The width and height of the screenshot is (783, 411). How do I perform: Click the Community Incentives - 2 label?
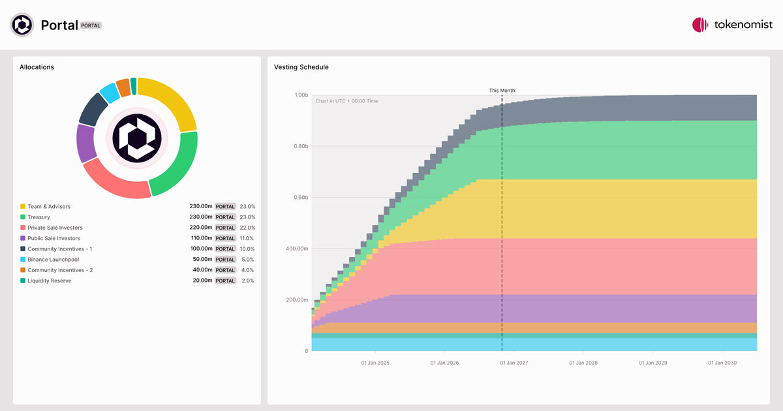click(x=60, y=270)
